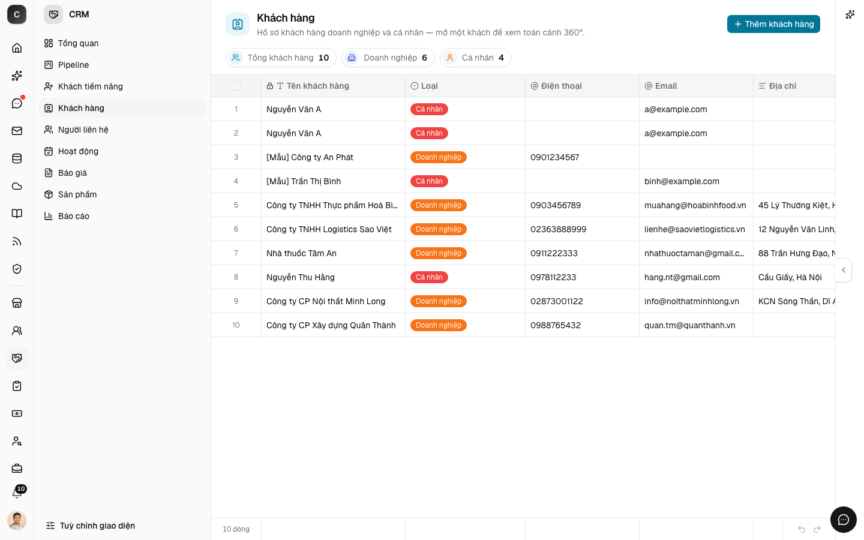Click the Điện thoại column header

[x=583, y=86]
